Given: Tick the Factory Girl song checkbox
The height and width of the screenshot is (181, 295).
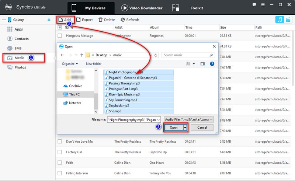Looking at the screenshot, I should (x=60, y=152).
